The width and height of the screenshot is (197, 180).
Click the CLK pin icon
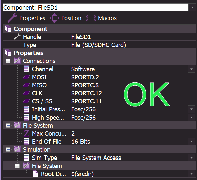click(x=26, y=93)
